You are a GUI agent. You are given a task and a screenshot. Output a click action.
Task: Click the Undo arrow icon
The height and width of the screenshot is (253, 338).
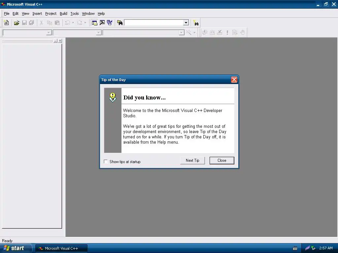point(67,23)
